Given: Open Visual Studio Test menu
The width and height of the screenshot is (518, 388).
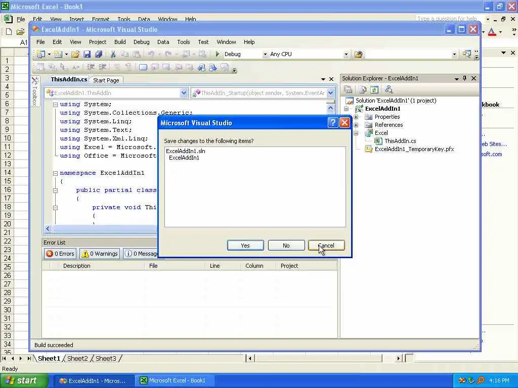Looking at the screenshot, I should pyautogui.click(x=203, y=42).
